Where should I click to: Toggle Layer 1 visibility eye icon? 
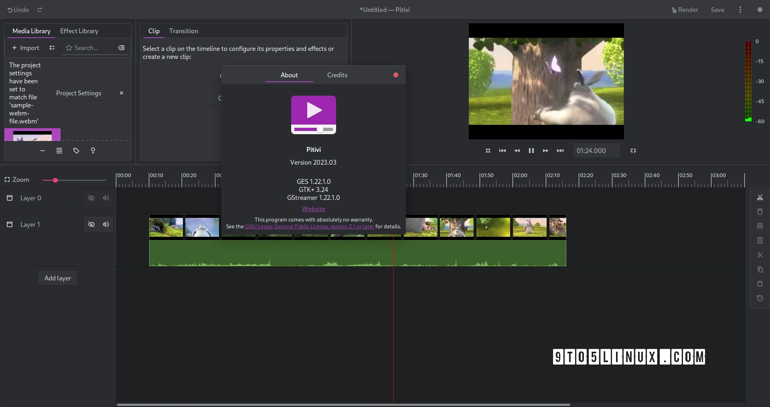pos(91,224)
